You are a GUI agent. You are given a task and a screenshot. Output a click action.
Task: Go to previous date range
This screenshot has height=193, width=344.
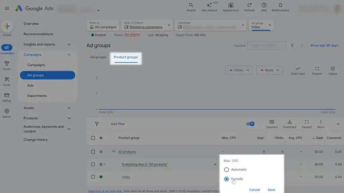292,46
